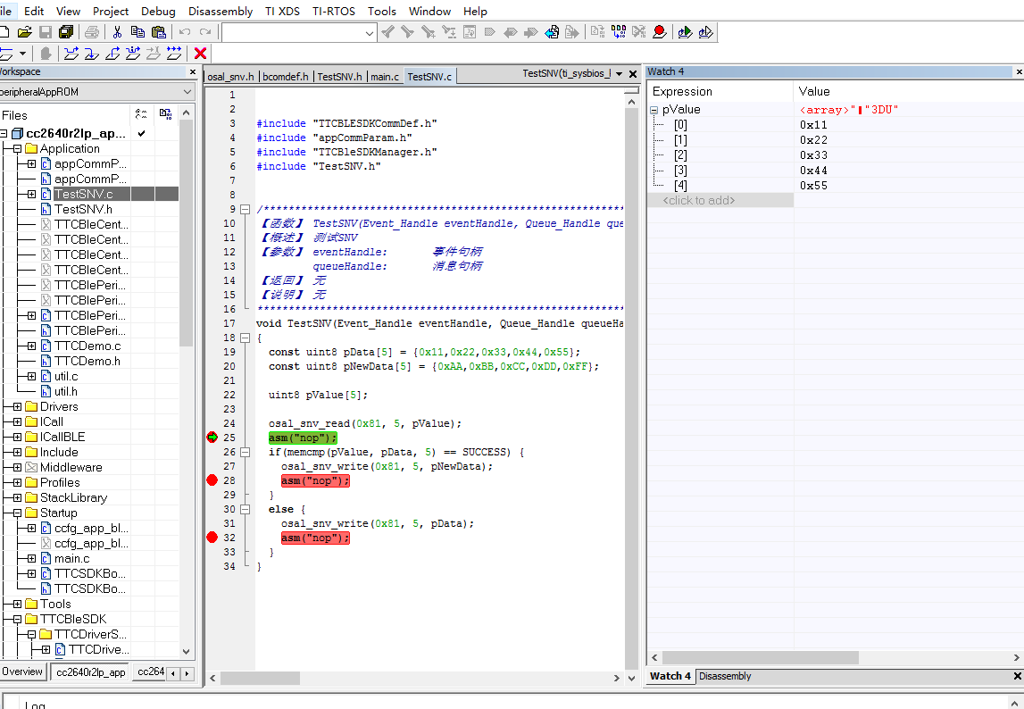The height and width of the screenshot is (709, 1024).
Task: Click the breakpoint marker on line 32
Action: pos(212,538)
